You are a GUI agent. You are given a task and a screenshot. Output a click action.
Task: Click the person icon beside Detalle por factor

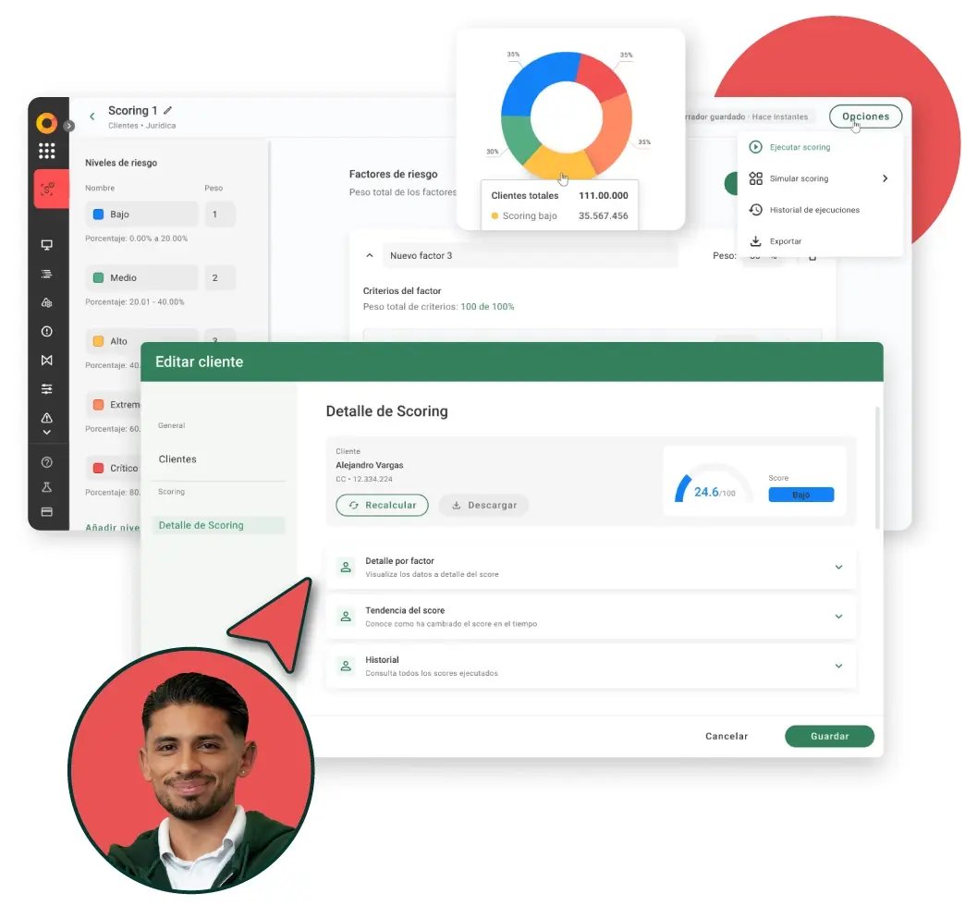(346, 567)
